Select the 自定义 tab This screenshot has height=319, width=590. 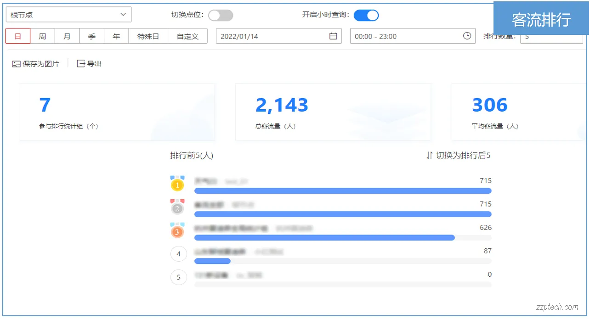click(187, 36)
